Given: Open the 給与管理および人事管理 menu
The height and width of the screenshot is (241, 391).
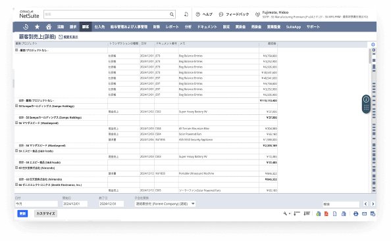Looking at the screenshot, I should 129,27.
